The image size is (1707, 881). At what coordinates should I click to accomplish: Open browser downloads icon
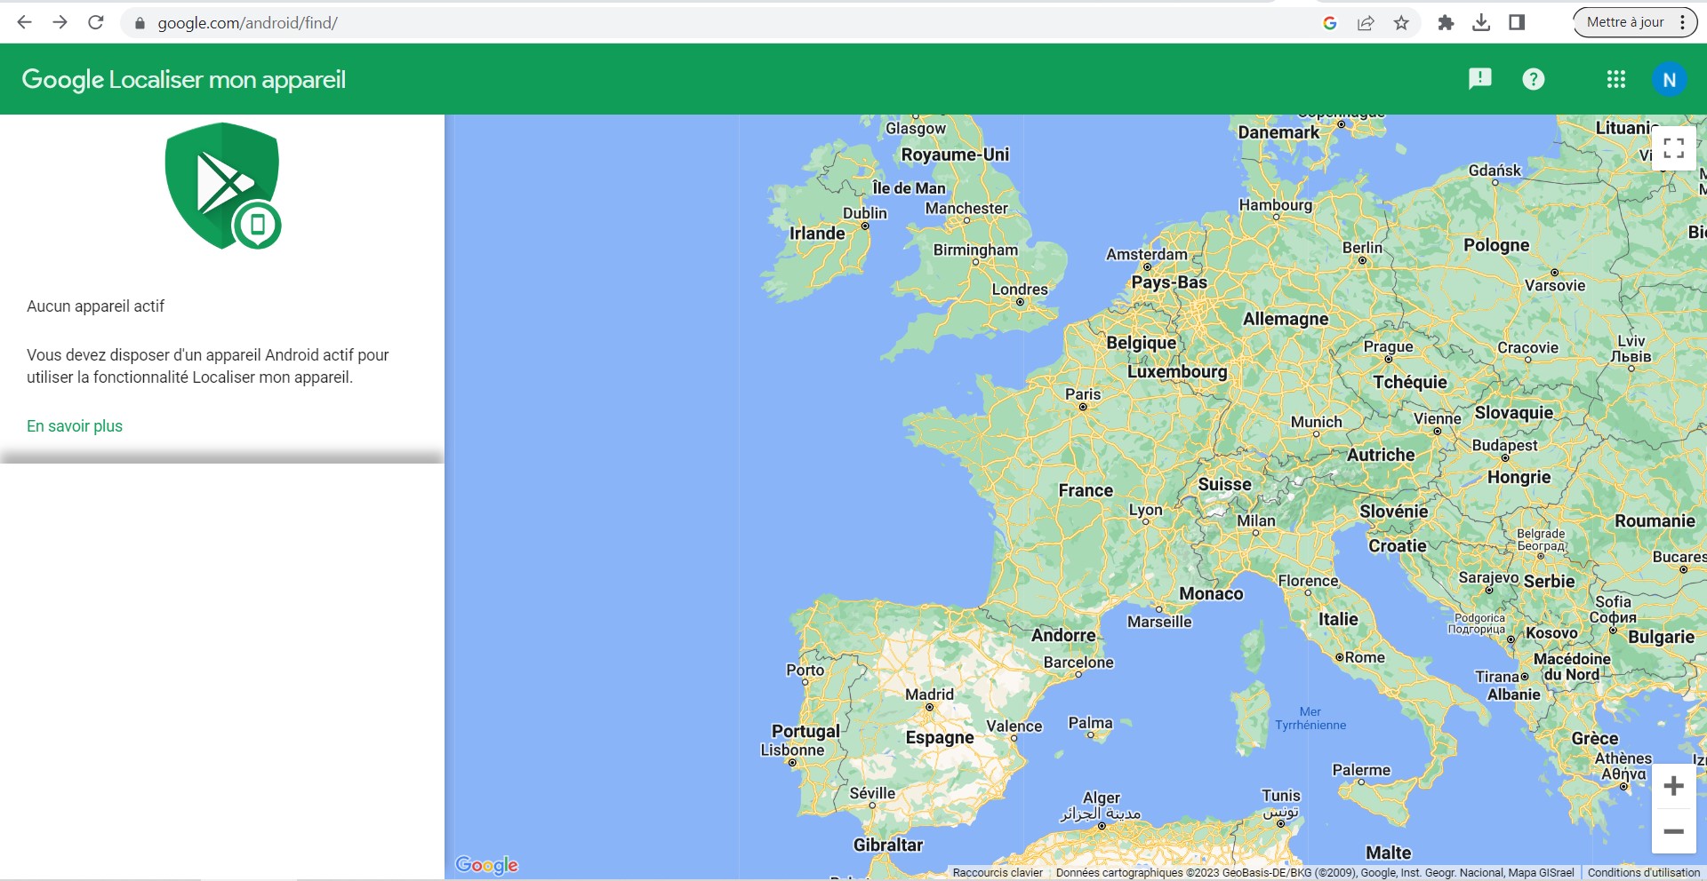[1481, 23]
